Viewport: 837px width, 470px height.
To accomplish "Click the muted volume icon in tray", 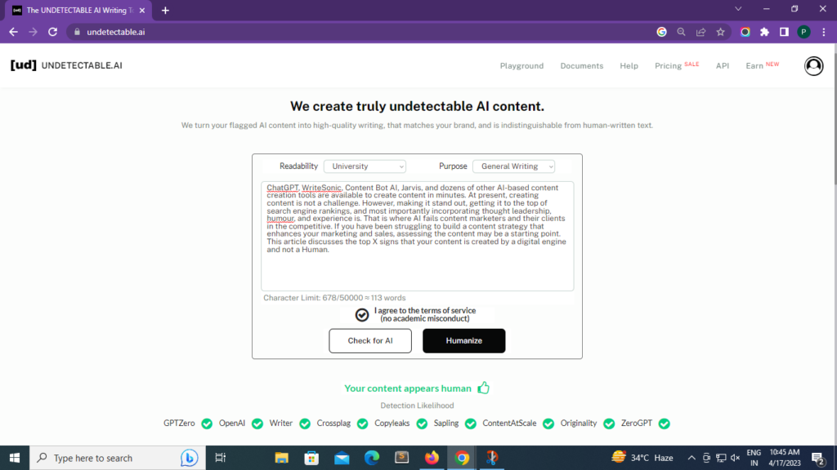I will tap(735, 458).
